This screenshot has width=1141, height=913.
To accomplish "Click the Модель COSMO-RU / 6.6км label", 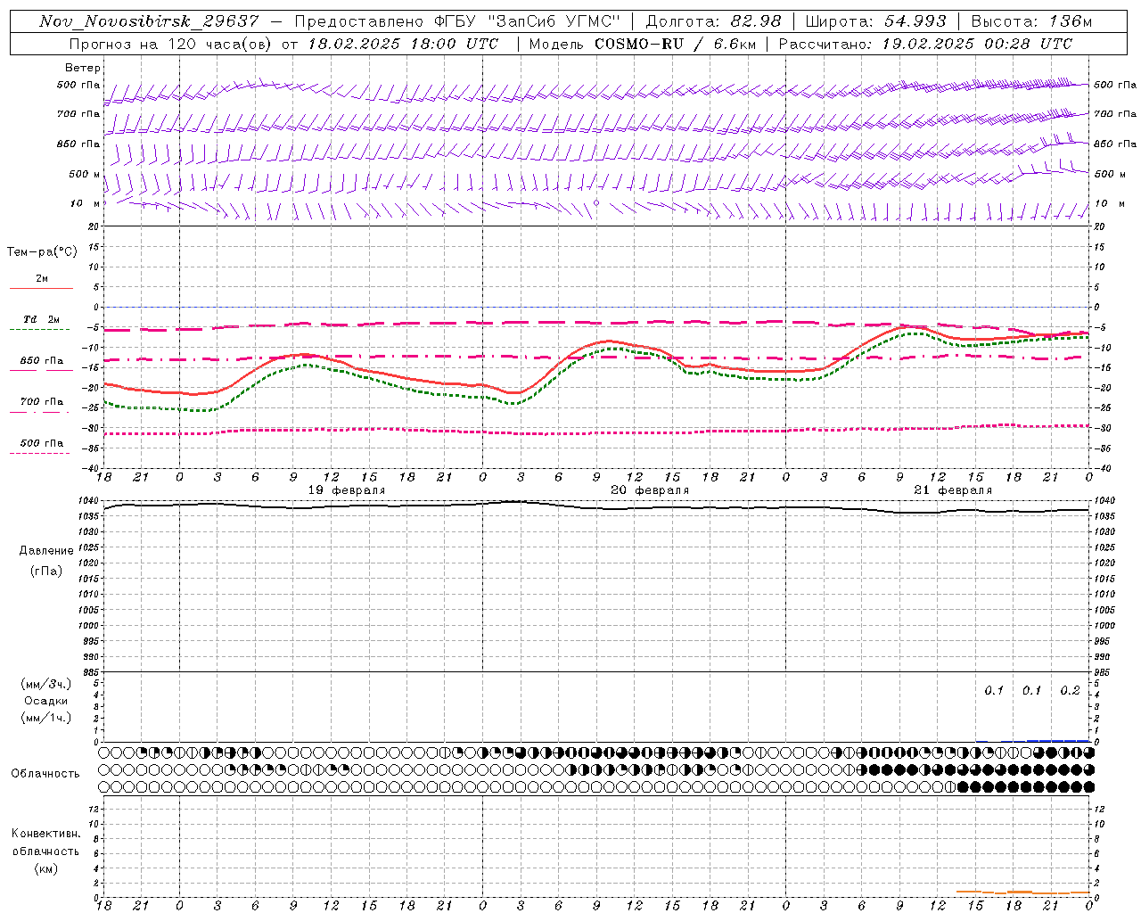I will pyautogui.click(x=643, y=44).
